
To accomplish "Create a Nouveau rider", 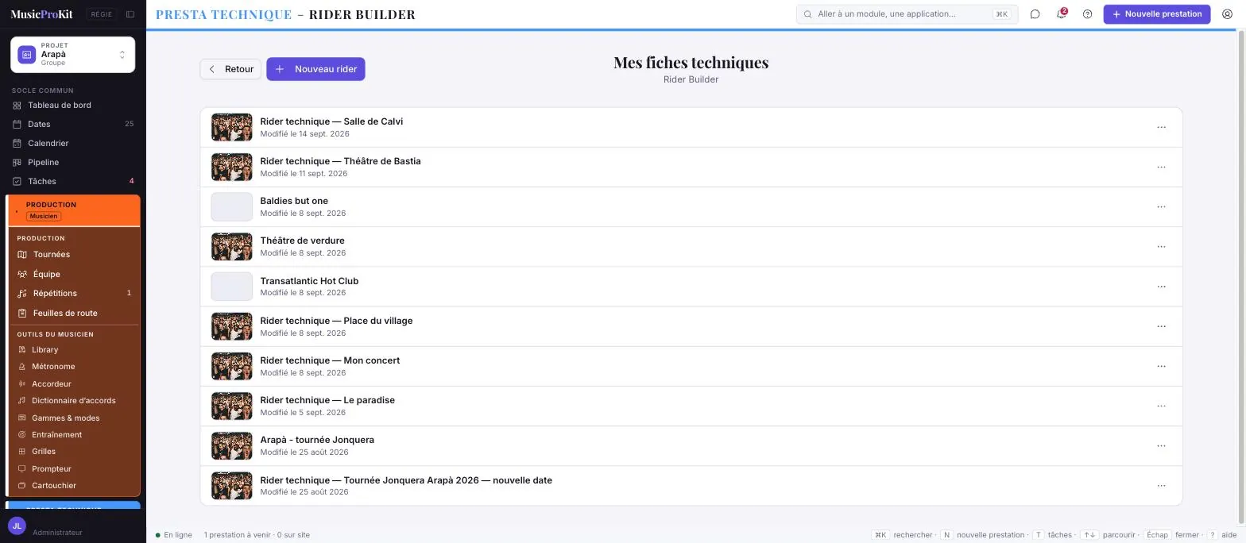I will (x=315, y=69).
